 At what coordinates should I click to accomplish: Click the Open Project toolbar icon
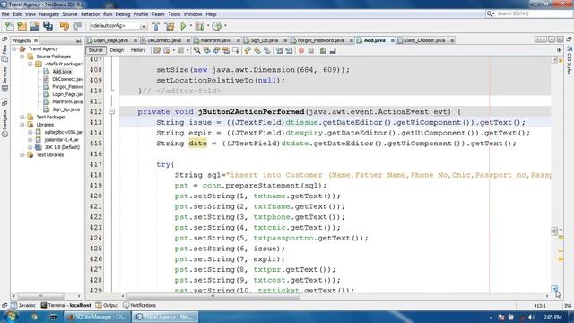click(x=35, y=26)
